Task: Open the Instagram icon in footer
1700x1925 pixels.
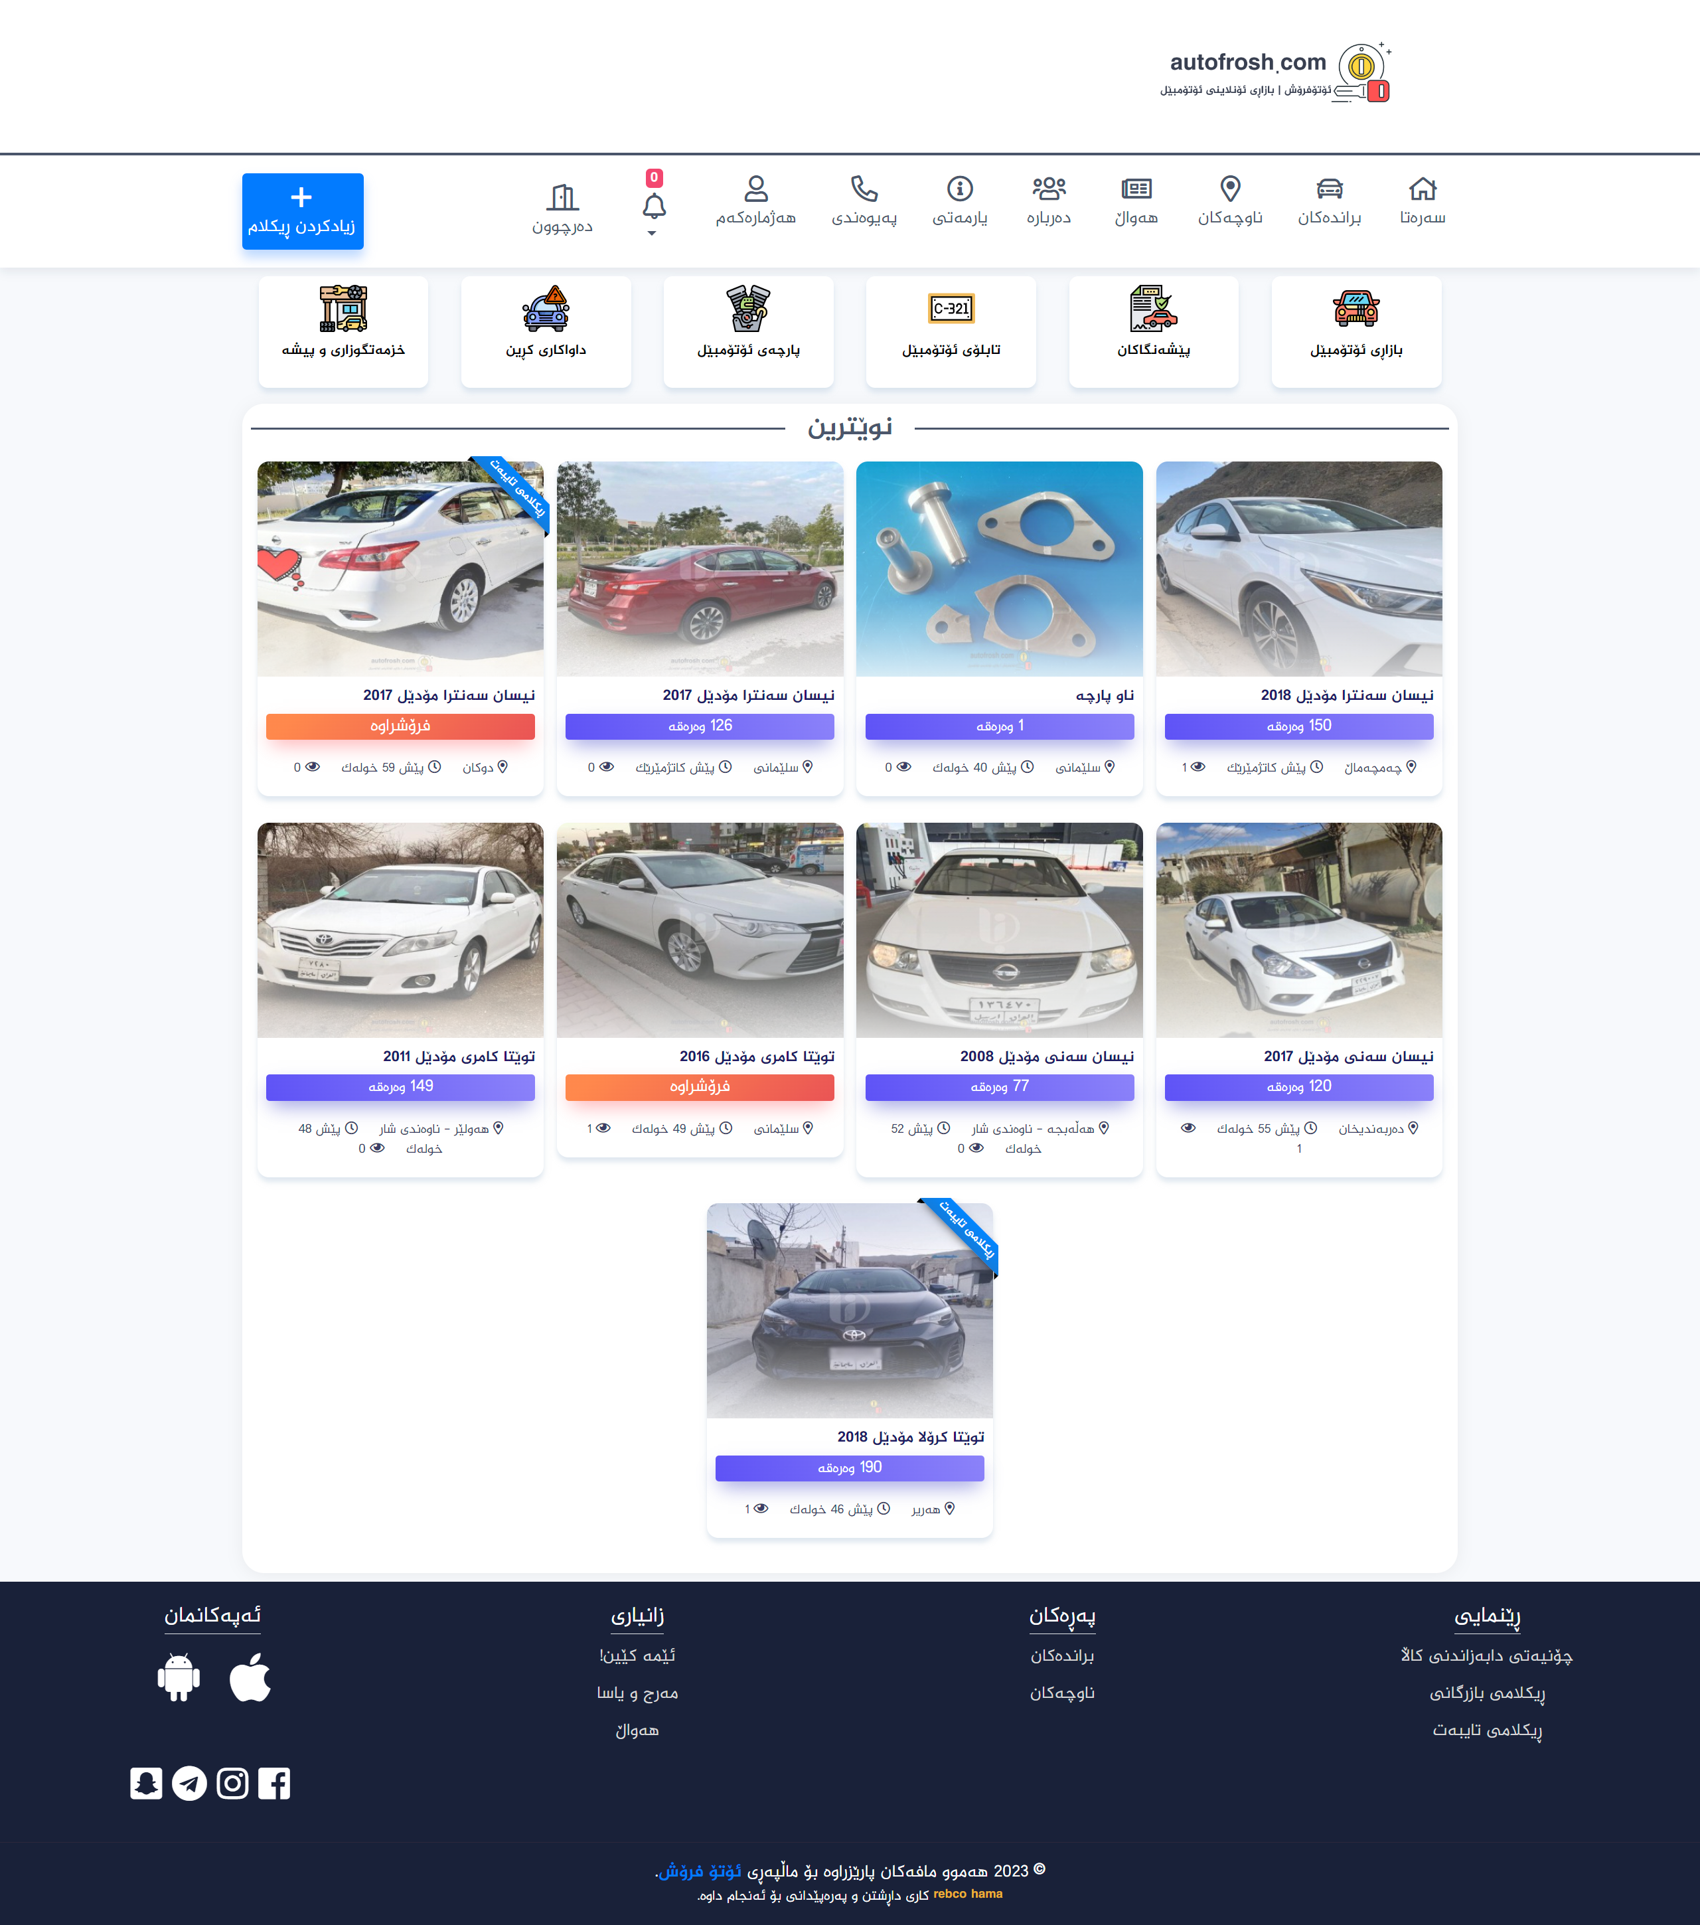Action: click(232, 1784)
